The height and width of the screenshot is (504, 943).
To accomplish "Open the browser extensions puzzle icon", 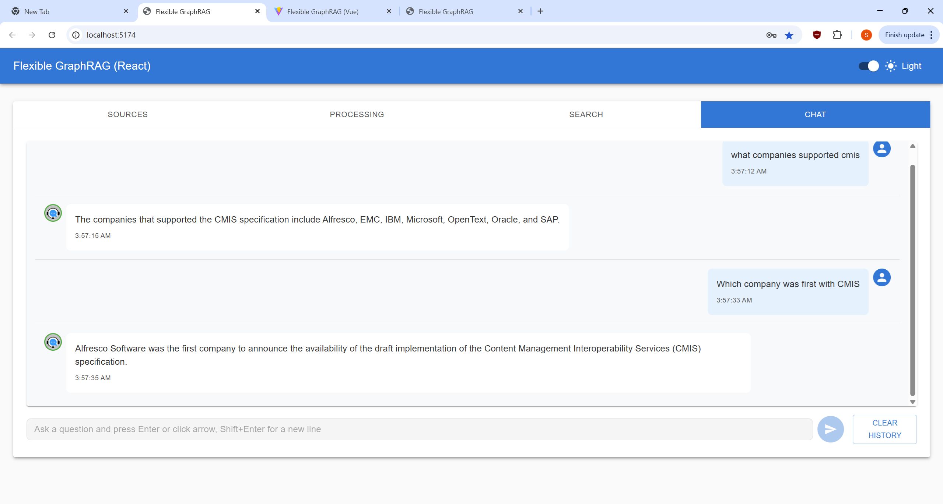I will point(837,35).
